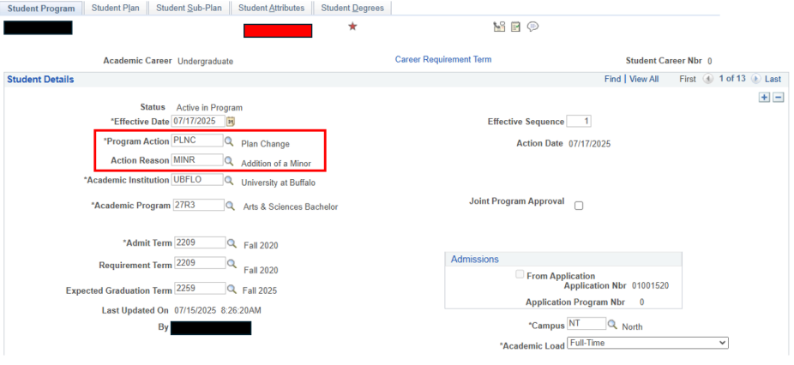Image resolution: width=794 pixels, height=365 pixels.
Task: Click the Effective Sequence field
Action: (x=579, y=122)
